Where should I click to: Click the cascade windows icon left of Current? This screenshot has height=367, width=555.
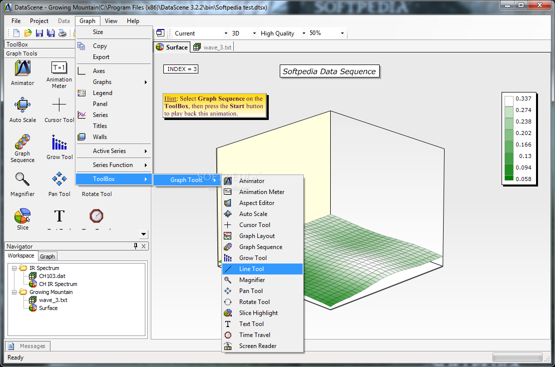(160, 33)
